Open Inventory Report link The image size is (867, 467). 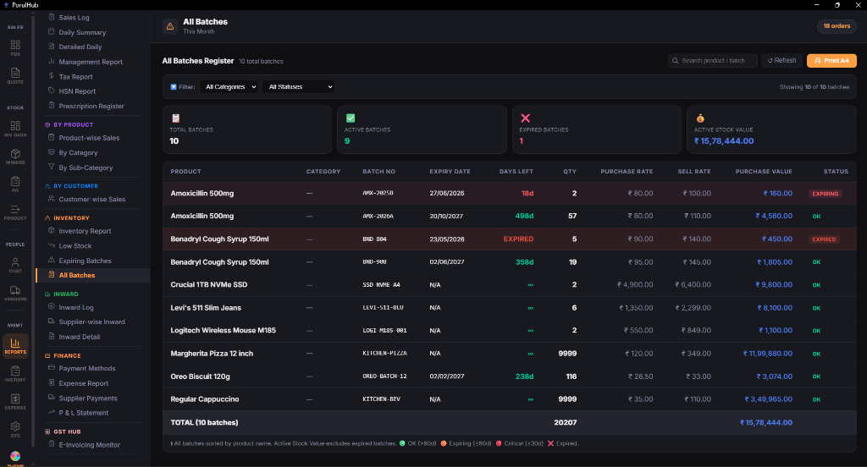coord(86,231)
